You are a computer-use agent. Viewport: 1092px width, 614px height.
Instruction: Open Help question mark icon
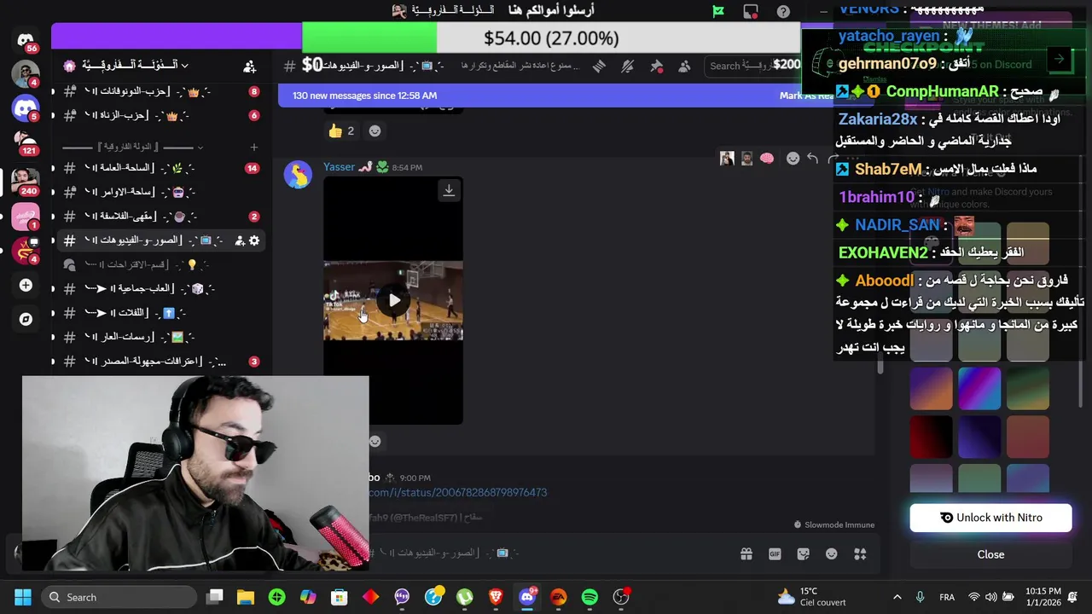coord(783,11)
